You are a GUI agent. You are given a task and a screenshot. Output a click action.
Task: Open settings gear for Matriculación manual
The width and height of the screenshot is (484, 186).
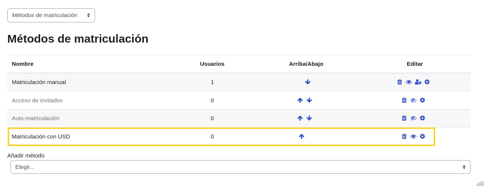(427, 82)
